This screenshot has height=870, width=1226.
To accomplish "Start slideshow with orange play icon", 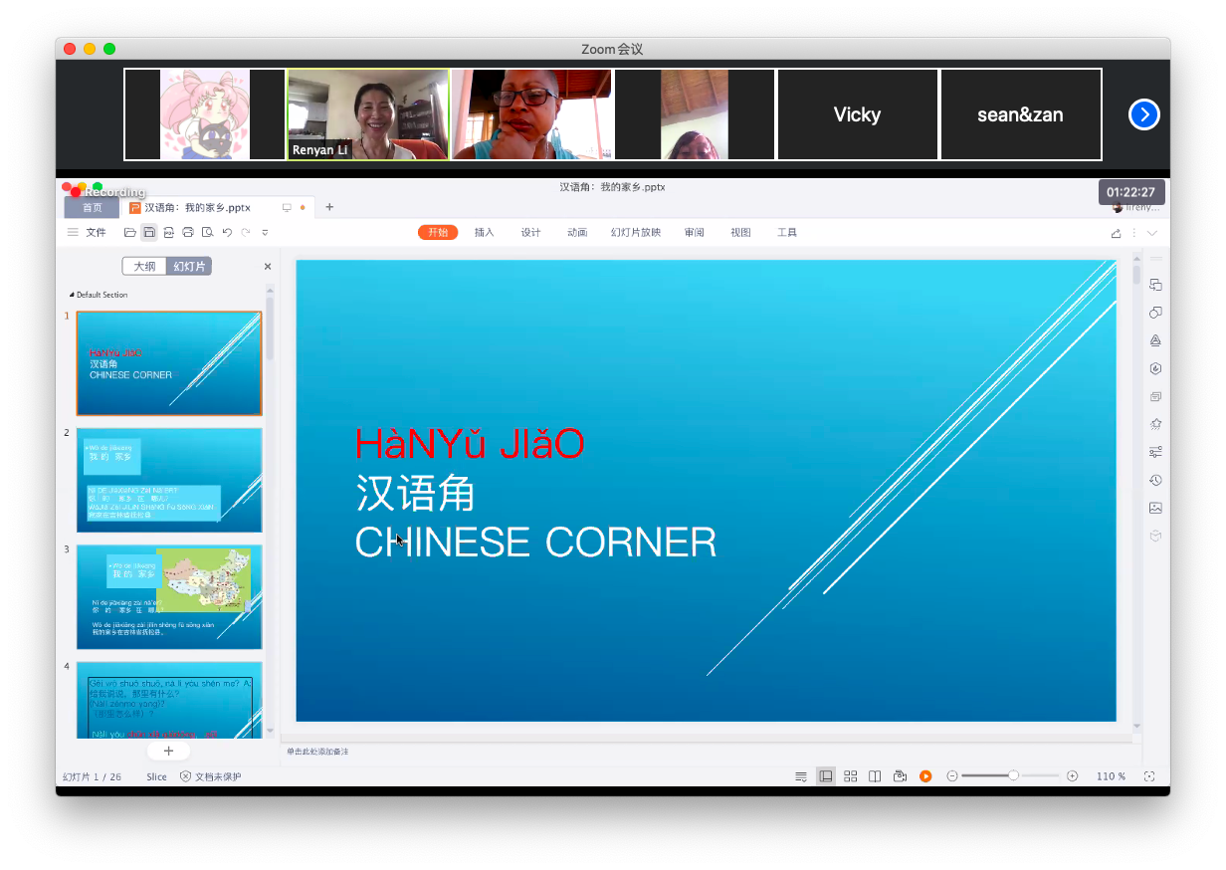I will point(925,776).
